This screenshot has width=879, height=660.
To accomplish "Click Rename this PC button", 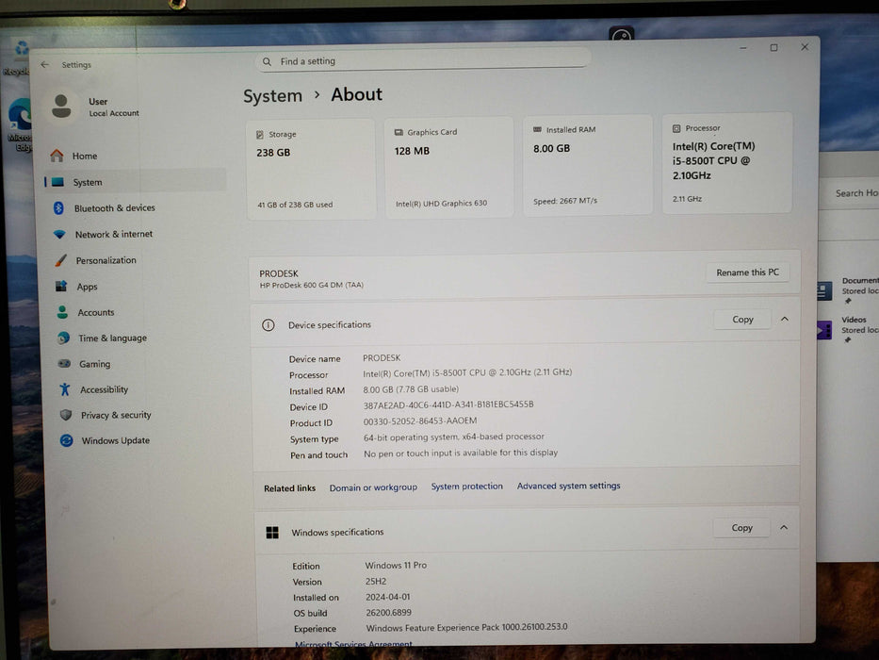I will coord(747,272).
